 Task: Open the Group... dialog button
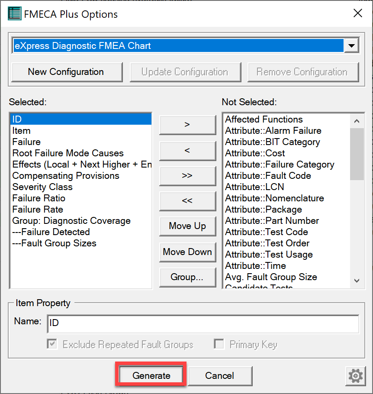coord(187,277)
